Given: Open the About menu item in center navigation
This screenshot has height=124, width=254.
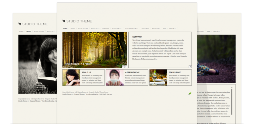Looking at the screenshot, I should point(73,28).
